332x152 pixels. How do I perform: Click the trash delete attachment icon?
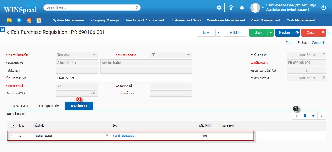pos(305,116)
